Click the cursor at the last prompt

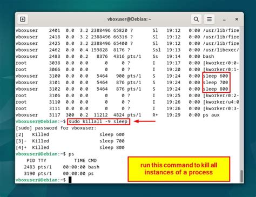[70, 180]
